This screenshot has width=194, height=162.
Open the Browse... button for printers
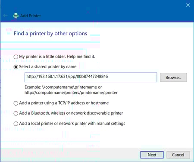[x=173, y=78]
